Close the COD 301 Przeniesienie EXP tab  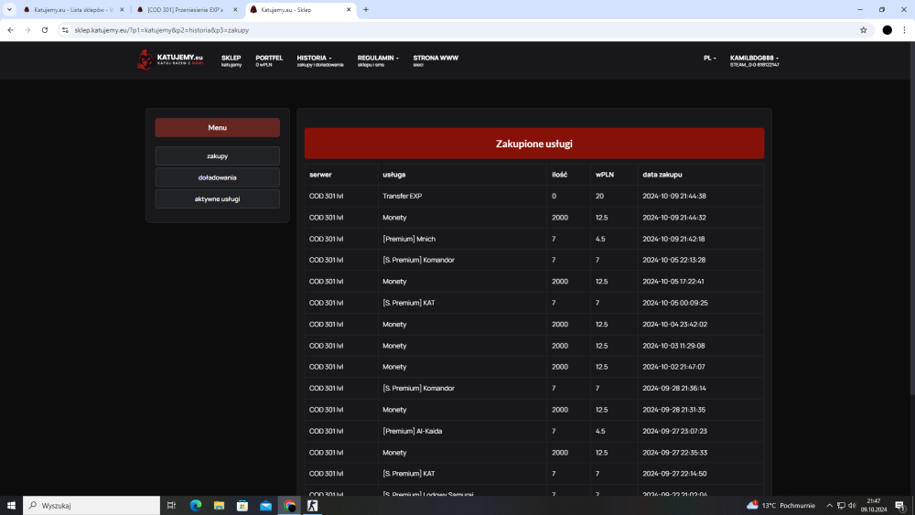(235, 9)
